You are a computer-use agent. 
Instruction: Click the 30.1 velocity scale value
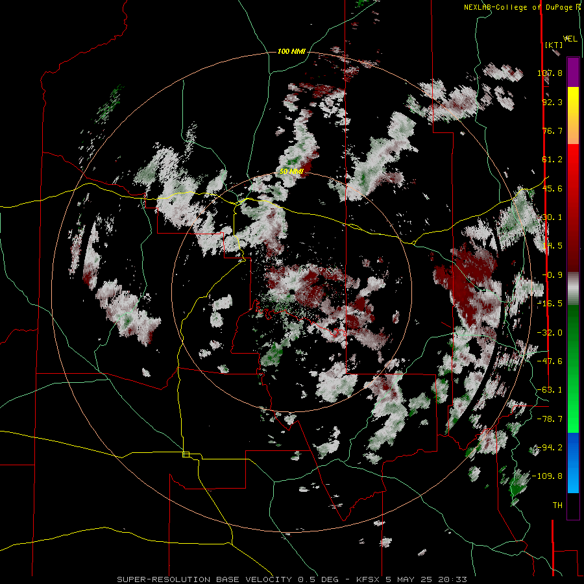click(552, 217)
